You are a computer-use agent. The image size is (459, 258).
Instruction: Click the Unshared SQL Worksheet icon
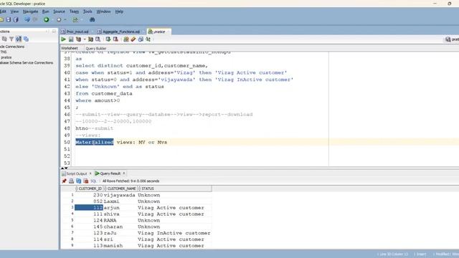126,39
